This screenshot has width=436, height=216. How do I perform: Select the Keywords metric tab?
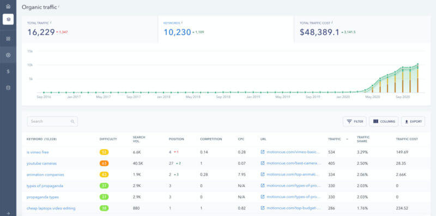tap(226, 29)
